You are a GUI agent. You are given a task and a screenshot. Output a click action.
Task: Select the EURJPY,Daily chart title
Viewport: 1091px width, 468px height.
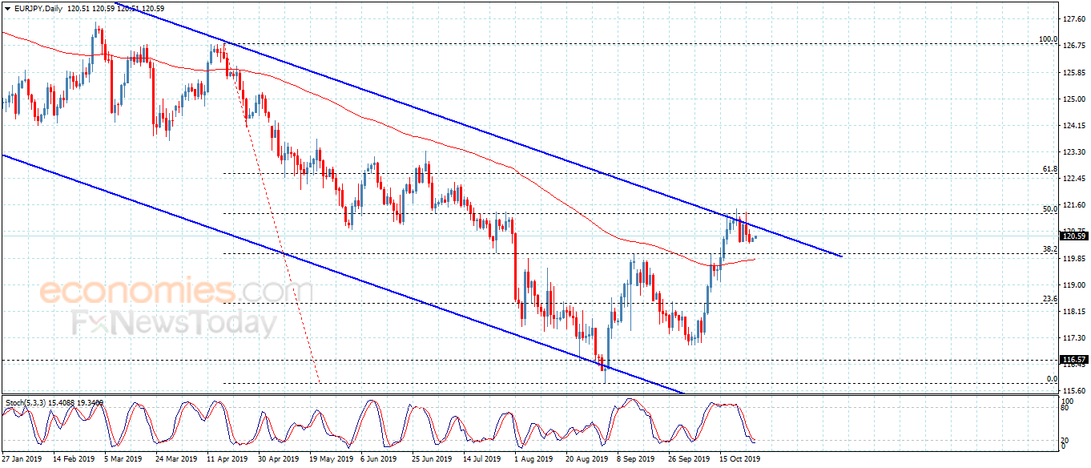tap(37, 8)
